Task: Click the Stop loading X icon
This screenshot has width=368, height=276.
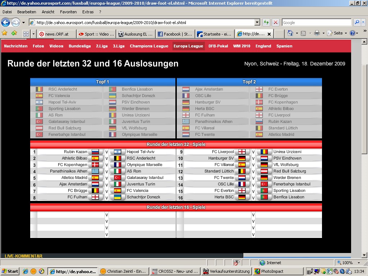Action: pyautogui.click(x=276, y=23)
